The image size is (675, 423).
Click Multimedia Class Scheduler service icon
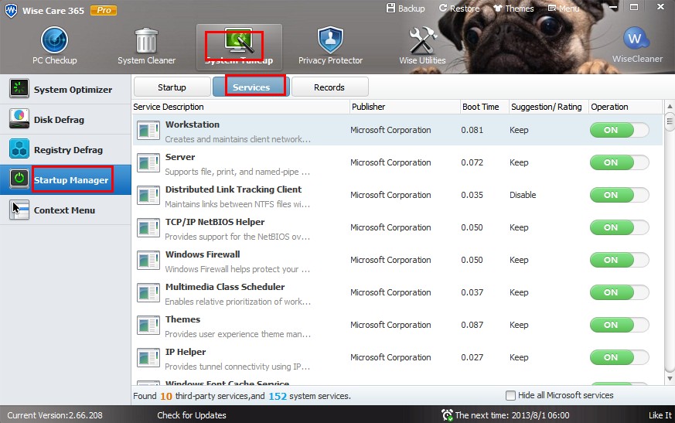click(x=148, y=293)
